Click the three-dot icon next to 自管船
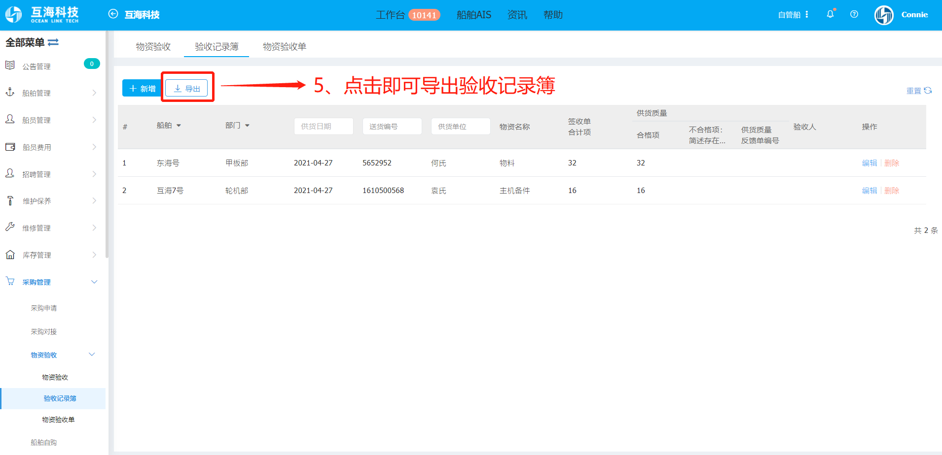 [807, 15]
